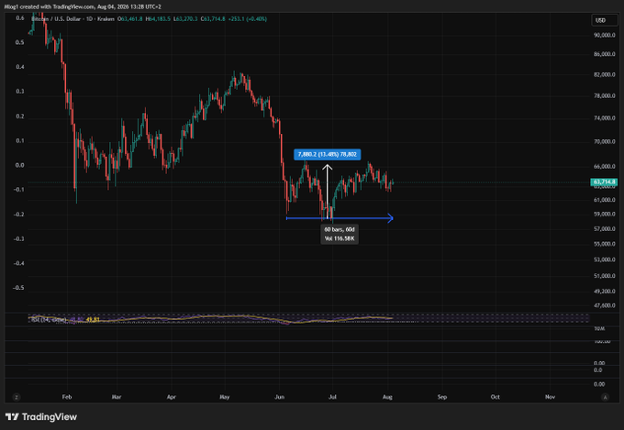Open the USD currency selector

pyautogui.click(x=604, y=20)
